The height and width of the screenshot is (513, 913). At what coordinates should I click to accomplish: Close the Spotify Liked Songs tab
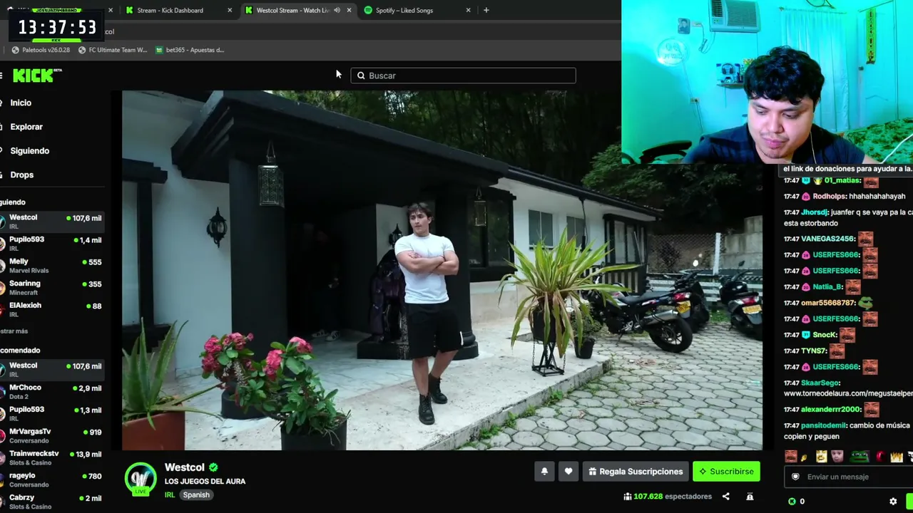tap(468, 10)
